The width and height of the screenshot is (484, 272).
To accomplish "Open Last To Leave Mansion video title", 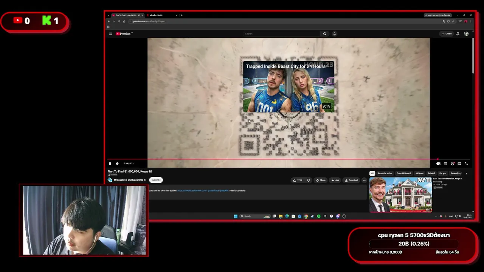I will tap(448, 179).
